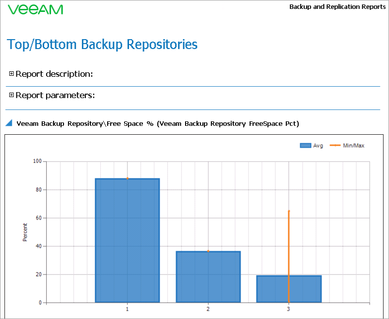This screenshot has height=319, width=389.
Task: Click X axis label 2
Action: [x=208, y=309]
